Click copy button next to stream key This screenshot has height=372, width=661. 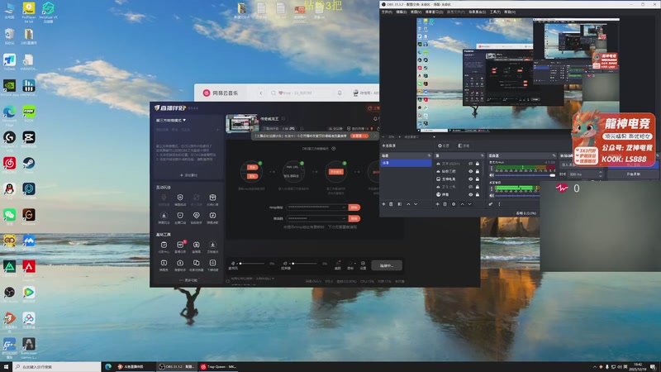point(354,218)
